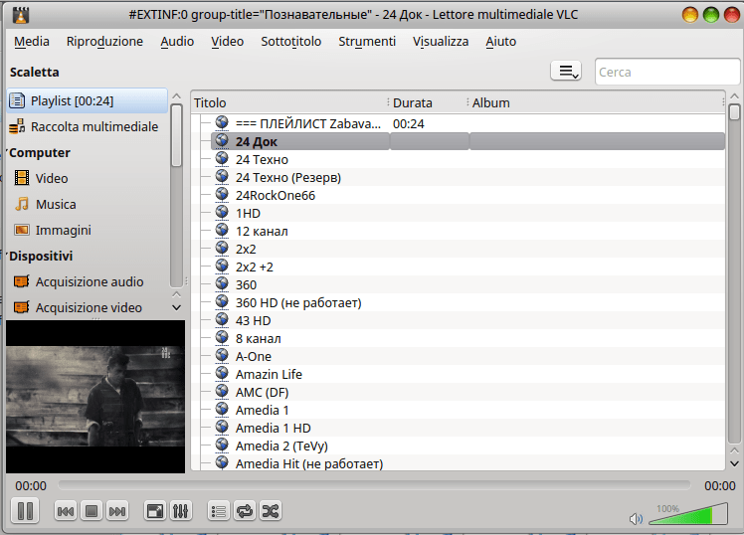744x535 pixels.
Task: Adjust the volume slider at 100%
Action: pos(688,514)
